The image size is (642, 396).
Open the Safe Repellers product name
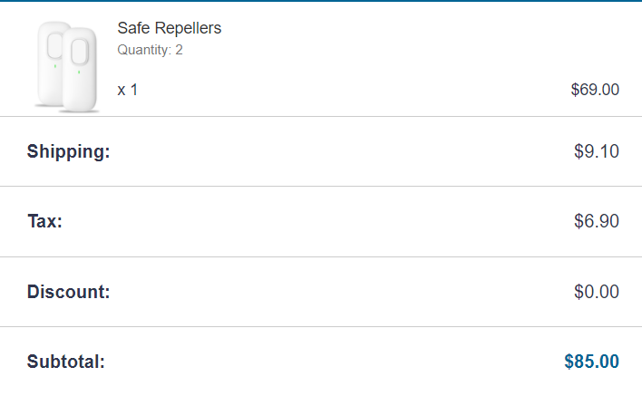[169, 28]
